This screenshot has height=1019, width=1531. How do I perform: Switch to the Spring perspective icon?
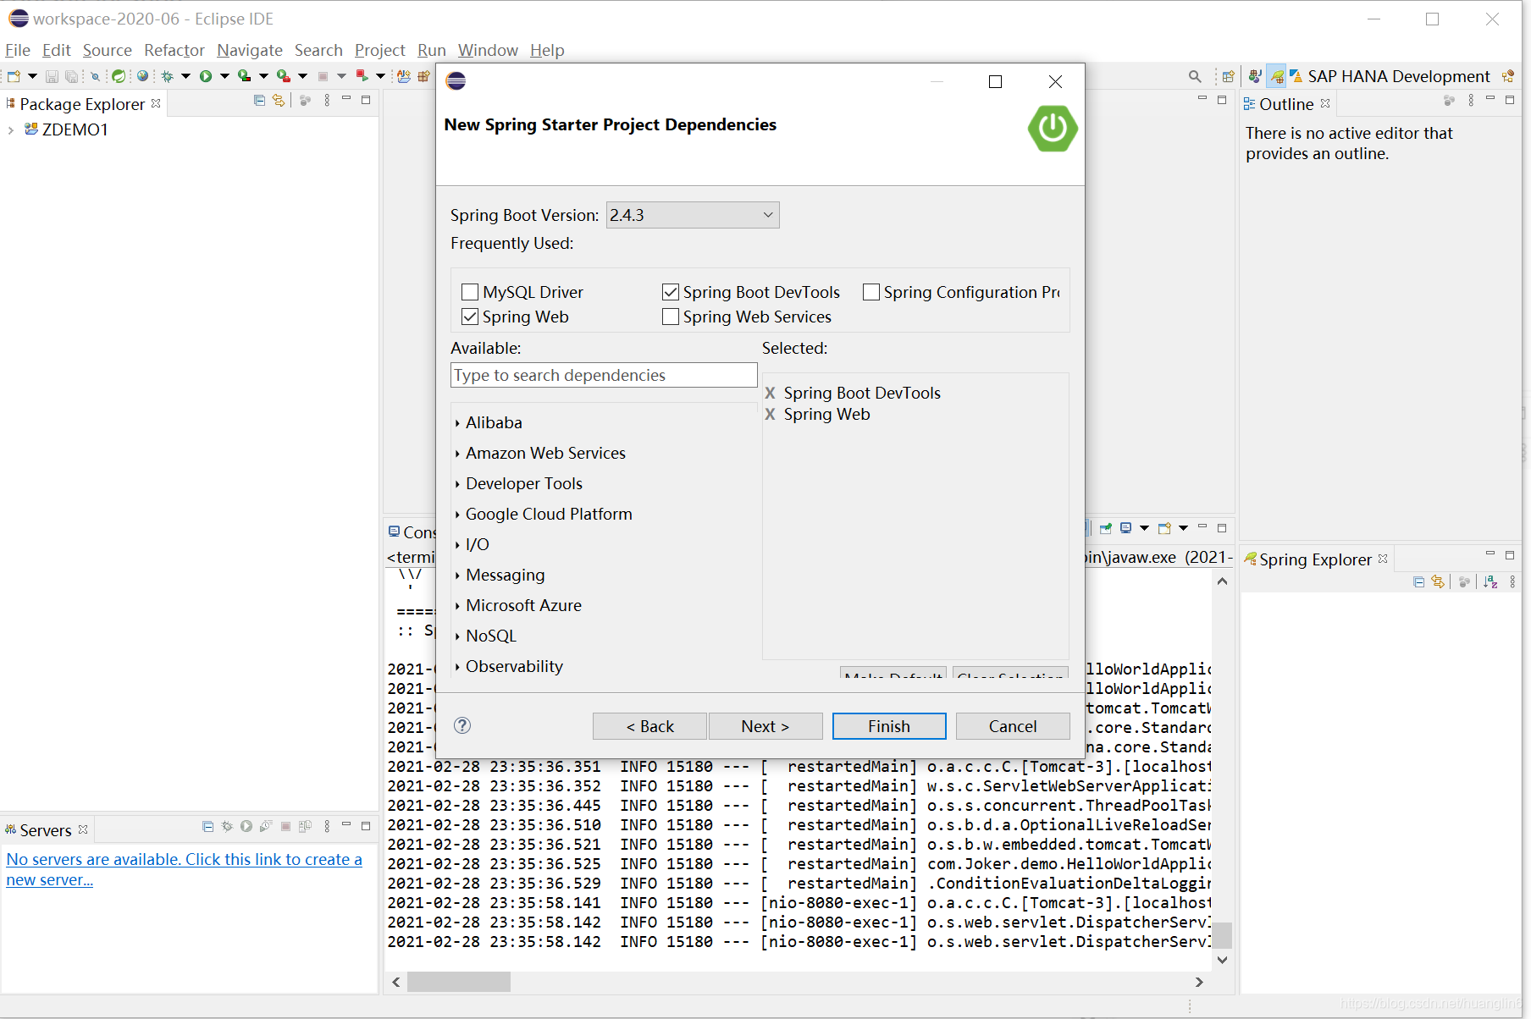(1276, 76)
